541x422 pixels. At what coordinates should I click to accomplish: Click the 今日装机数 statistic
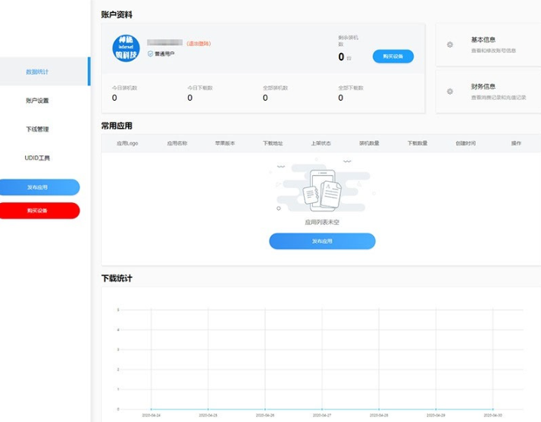(124, 93)
